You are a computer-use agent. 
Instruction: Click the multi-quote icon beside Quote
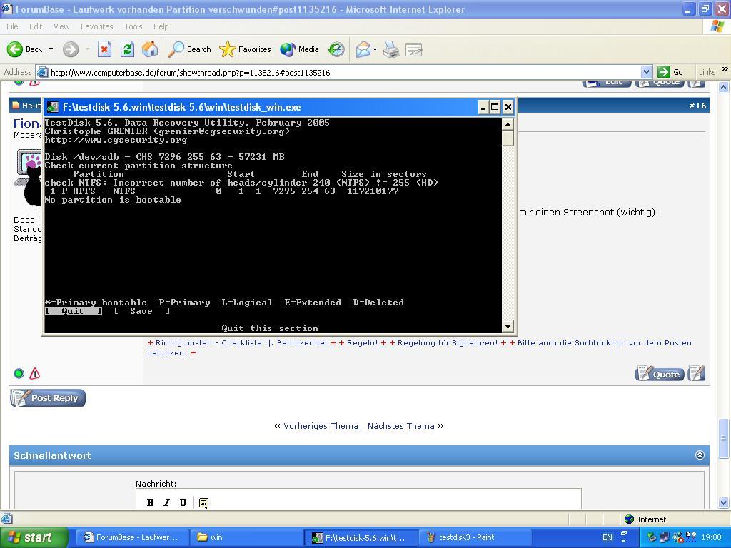(x=697, y=374)
